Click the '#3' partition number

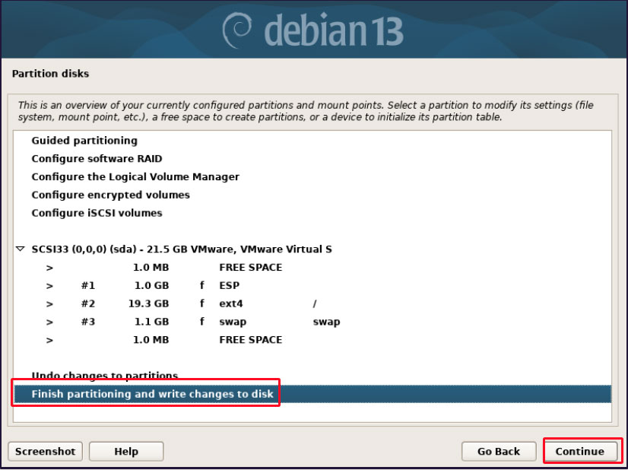pos(88,322)
